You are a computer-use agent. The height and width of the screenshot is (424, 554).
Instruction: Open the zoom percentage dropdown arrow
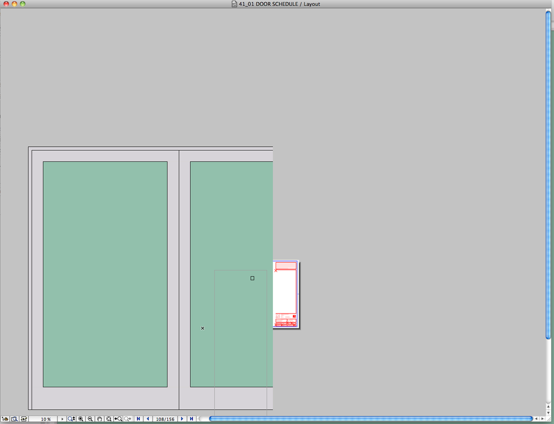click(x=62, y=419)
